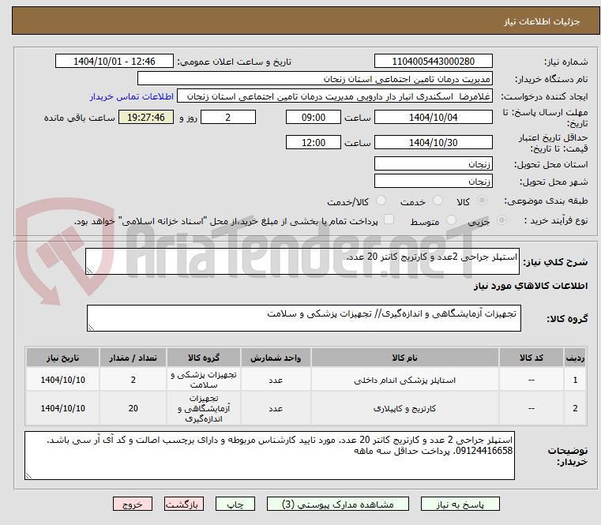Click the price validity date 1404/10/30
The image size is (601, 525).
[433, 143]
